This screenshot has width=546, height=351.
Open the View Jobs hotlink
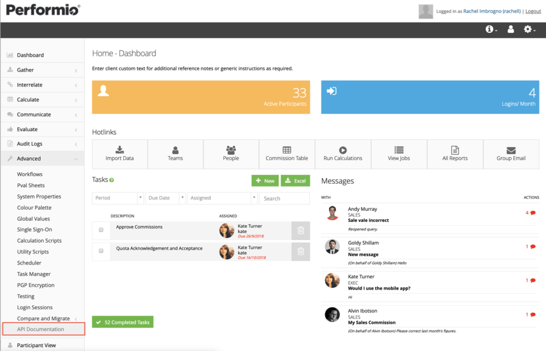tap(399, 154)
